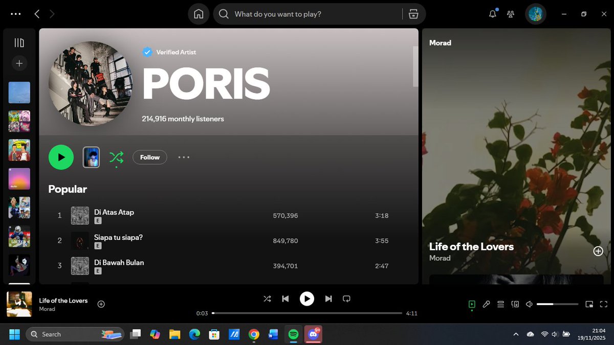Expand Your Library sidebar

(x=19, y=42)
